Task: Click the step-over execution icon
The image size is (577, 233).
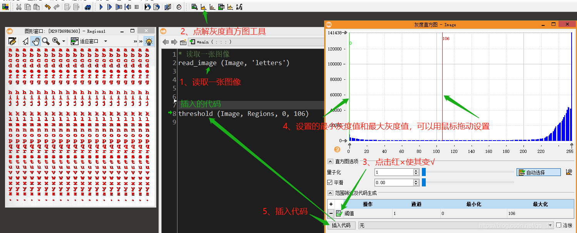Action: (110, 7)
